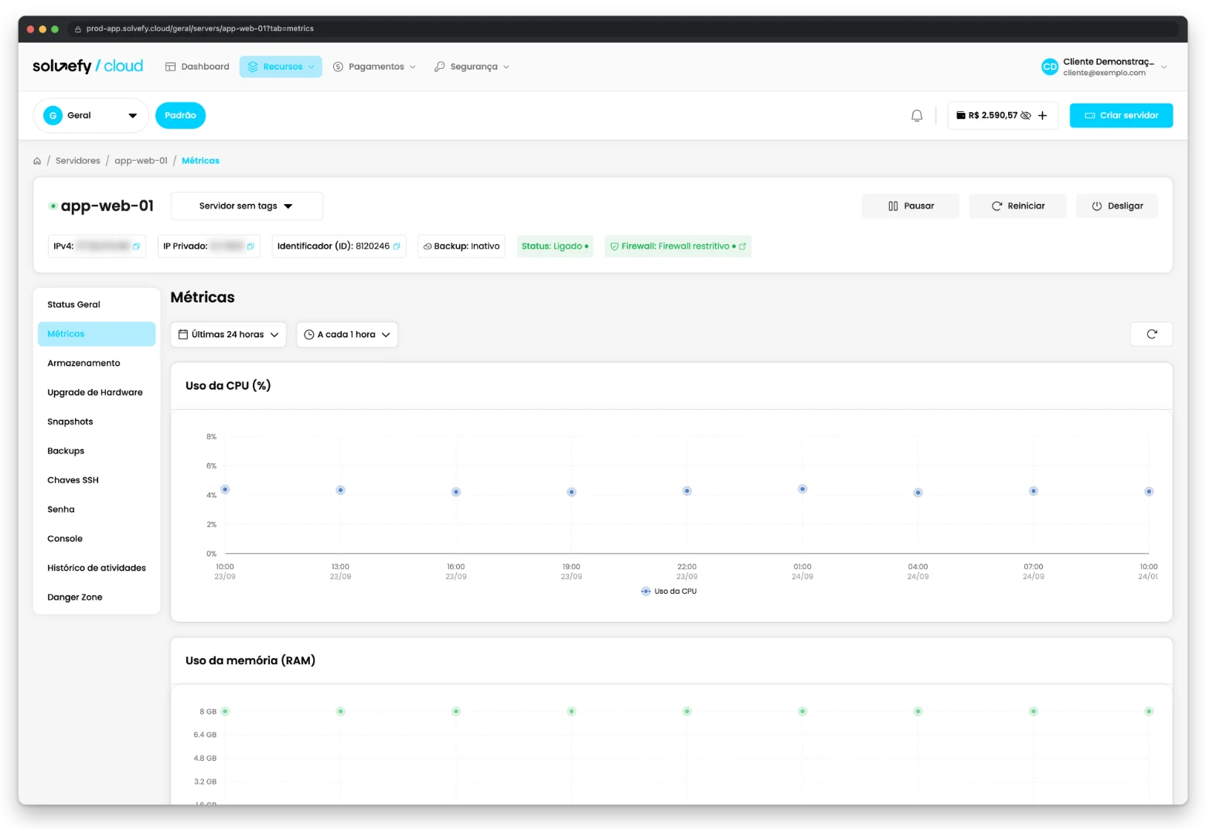Click the Reiniciar button
The height and width of the screenshot is (829, 1206).
click(x=1017, y=206)
